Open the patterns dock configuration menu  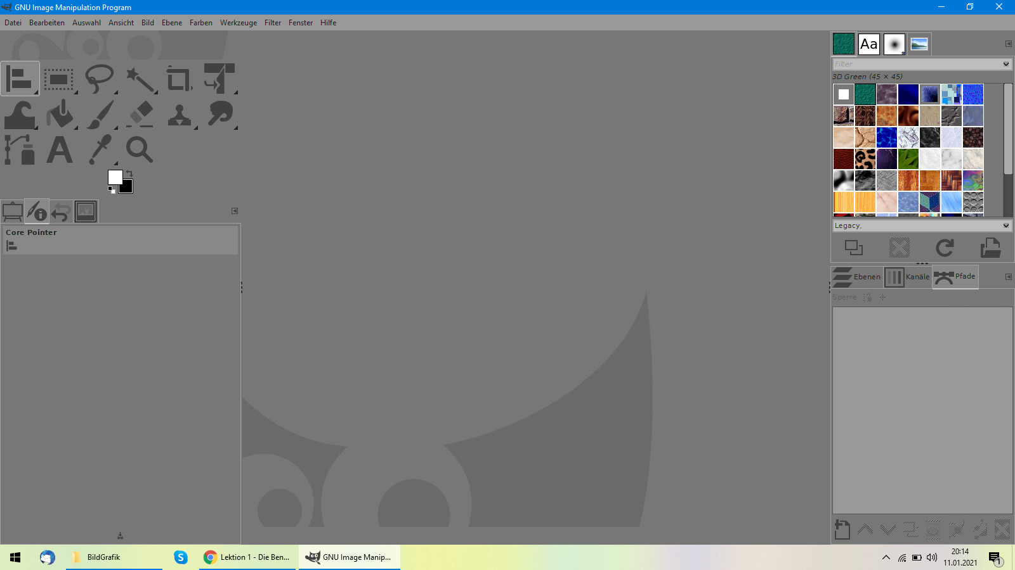[x=1009, y=44]
